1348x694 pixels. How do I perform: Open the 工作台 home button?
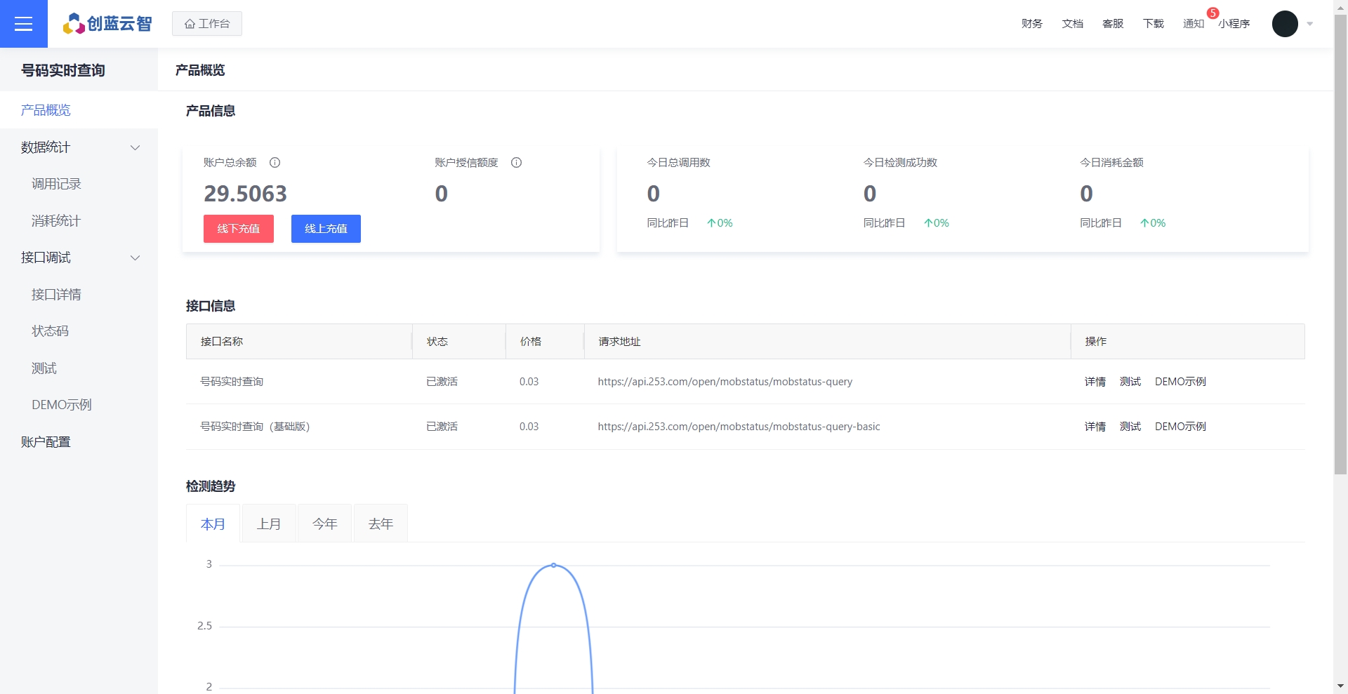[207, 24]
